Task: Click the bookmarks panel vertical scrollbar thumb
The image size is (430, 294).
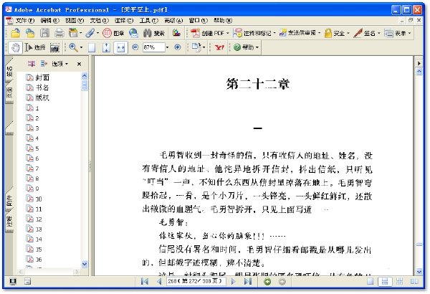Action: coord(85,85)
